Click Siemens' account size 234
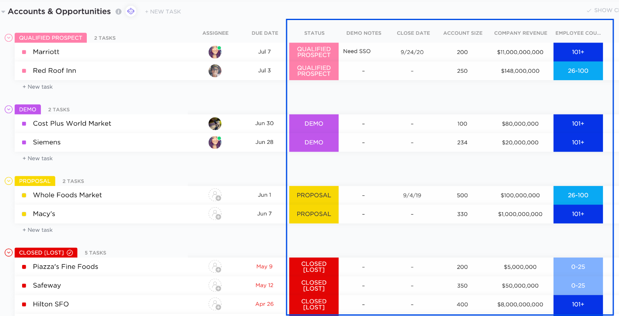 (462, 142)
